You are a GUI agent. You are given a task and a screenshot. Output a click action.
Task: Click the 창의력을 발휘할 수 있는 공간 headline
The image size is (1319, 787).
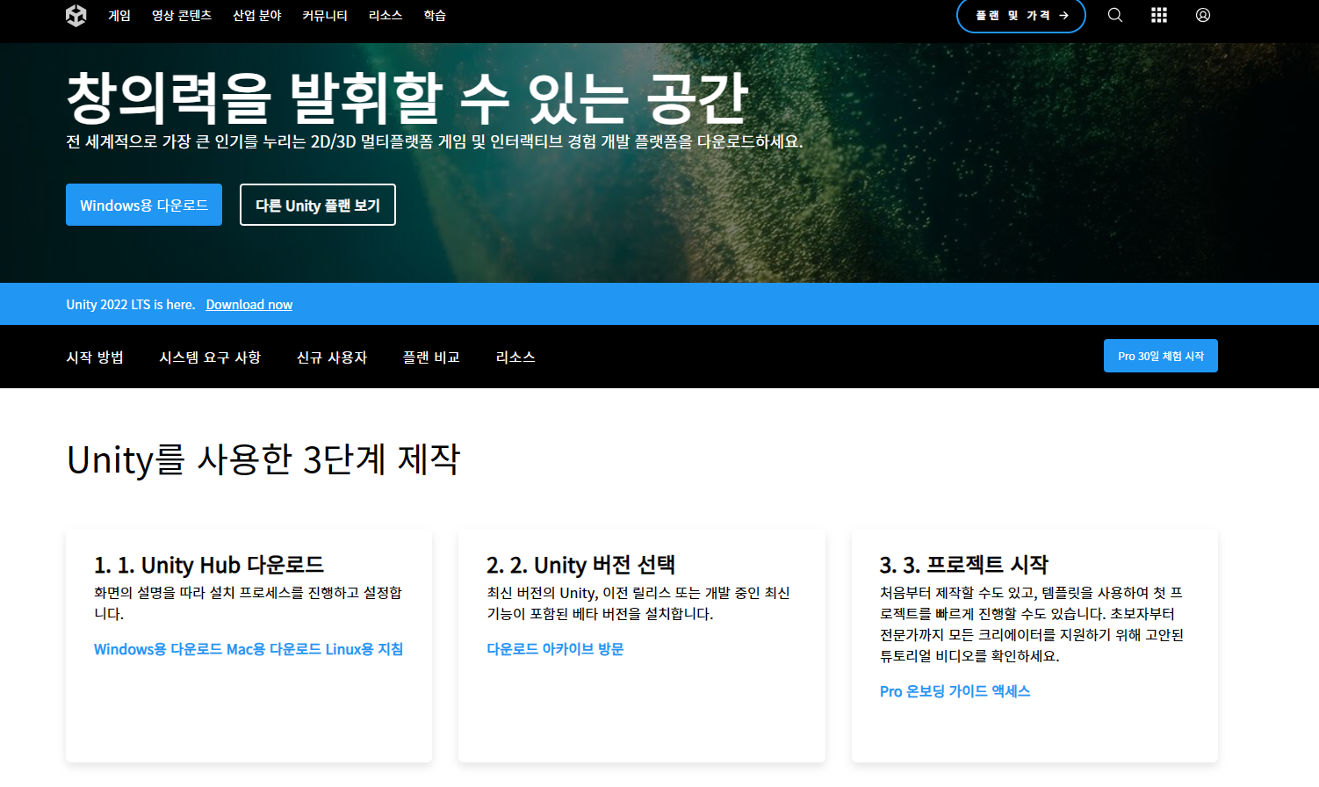(407, 98)
